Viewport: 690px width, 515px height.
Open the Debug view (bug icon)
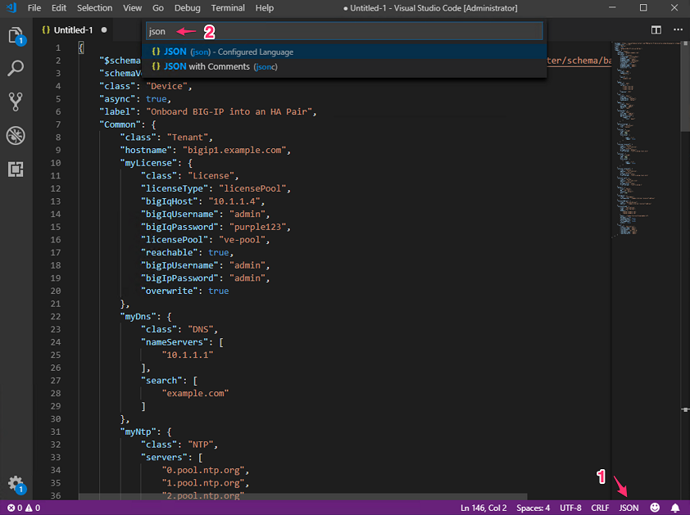[16, 135]
